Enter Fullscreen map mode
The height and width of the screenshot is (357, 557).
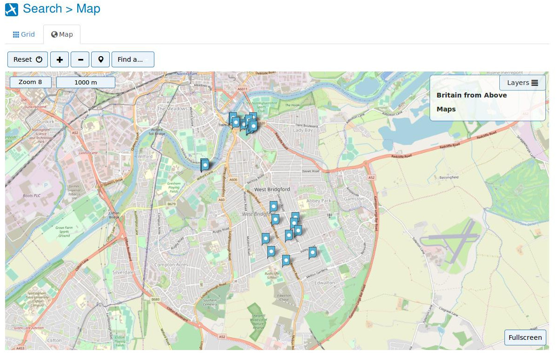tap(525, 338)
